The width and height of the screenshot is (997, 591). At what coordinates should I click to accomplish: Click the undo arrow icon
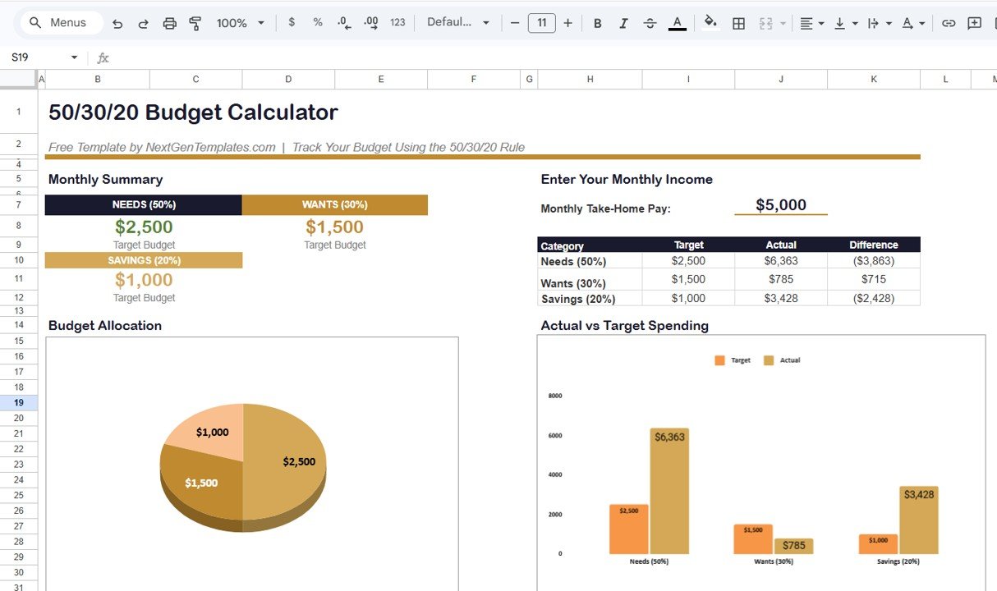(x=117, y=23)
